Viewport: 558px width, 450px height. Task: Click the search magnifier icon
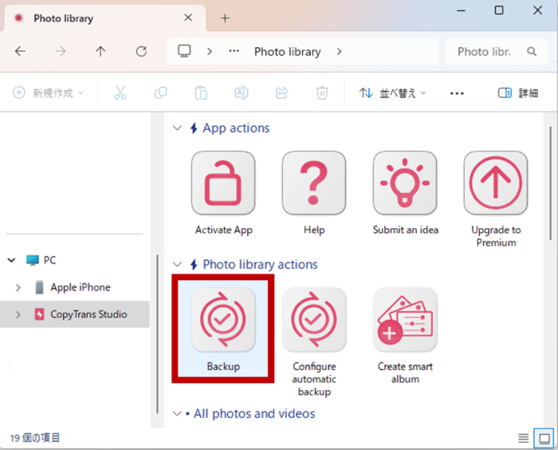(532, 52)
